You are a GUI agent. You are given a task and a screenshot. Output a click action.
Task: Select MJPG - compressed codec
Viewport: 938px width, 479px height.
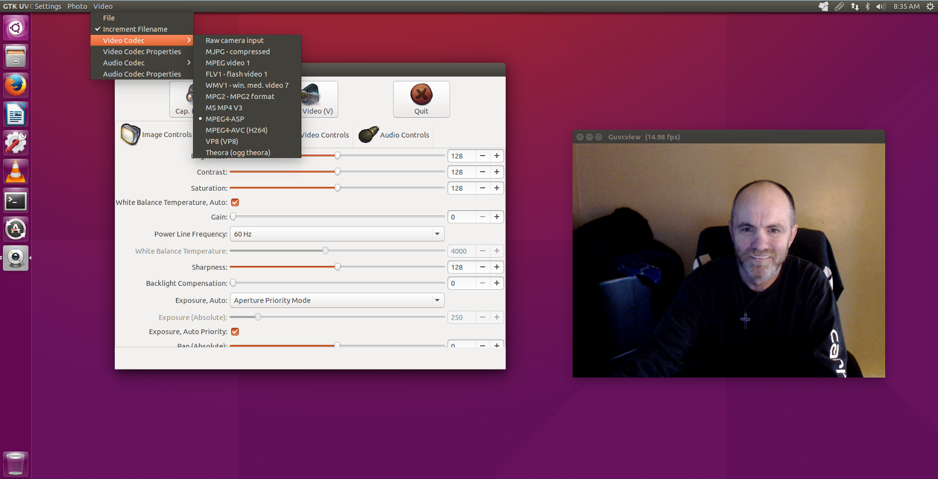click(x=247, y=52)
